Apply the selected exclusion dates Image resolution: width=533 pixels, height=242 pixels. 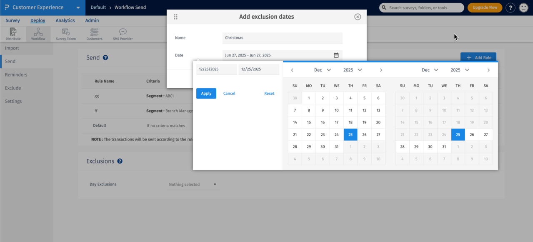(206, 93)
